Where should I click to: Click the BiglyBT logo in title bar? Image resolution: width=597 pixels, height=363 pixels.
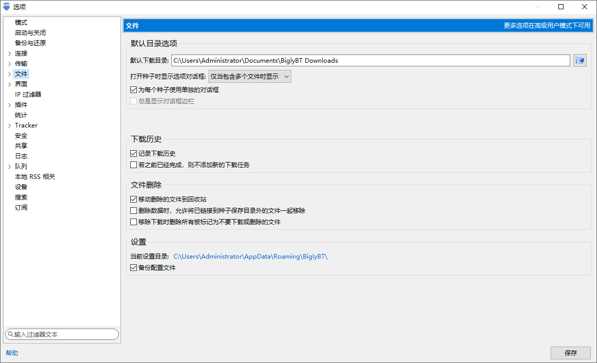7,7
